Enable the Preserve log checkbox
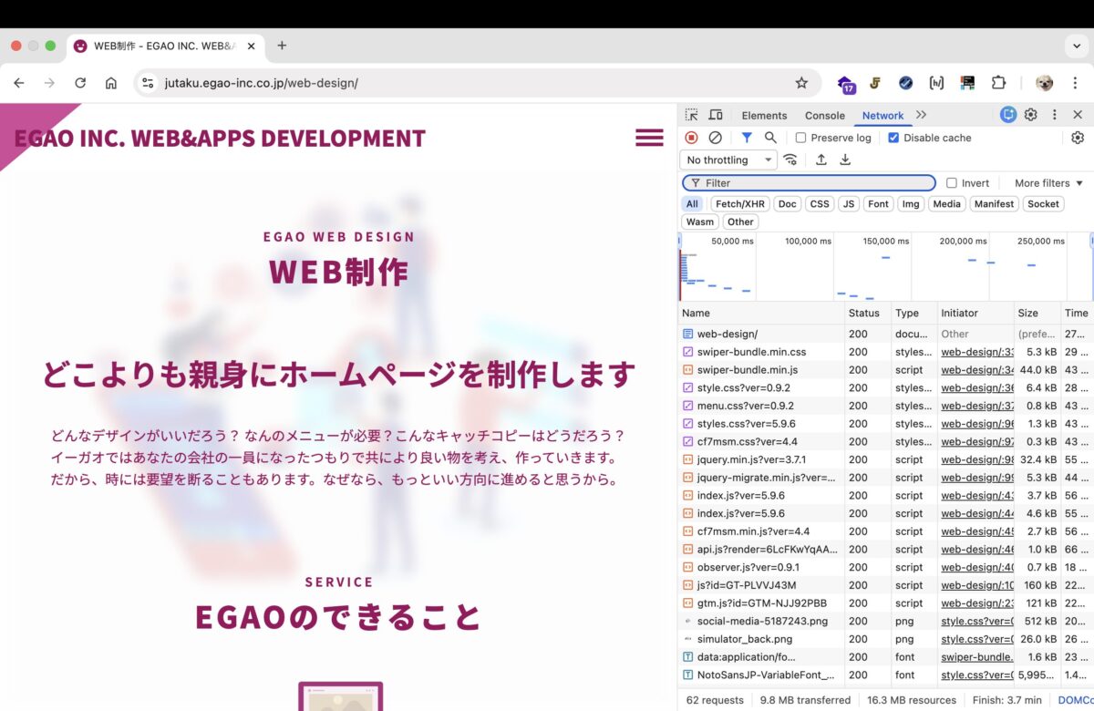This screenshot has height=711, width=1094. tap(800, 138)
